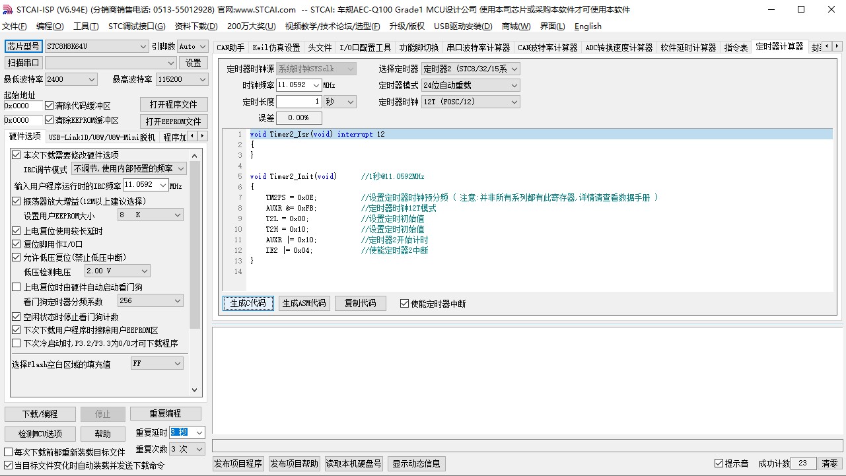Open the STC调试接口(G) menu
The height and width of the screenshot is (476, 846).
[137, 26]
